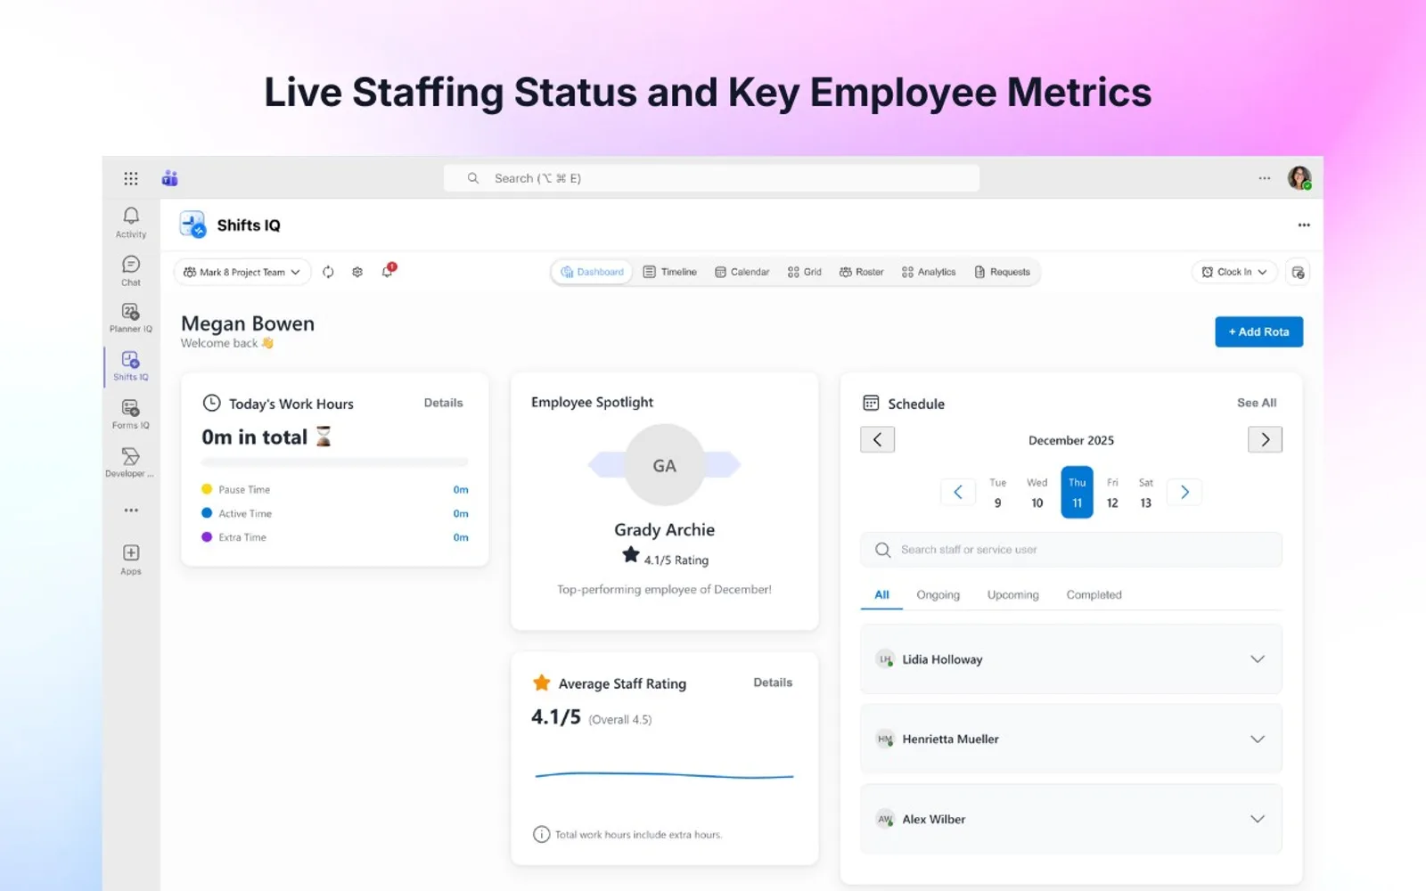Open Activity in the sidebar

pyautogui.click(x=131, y=223)
